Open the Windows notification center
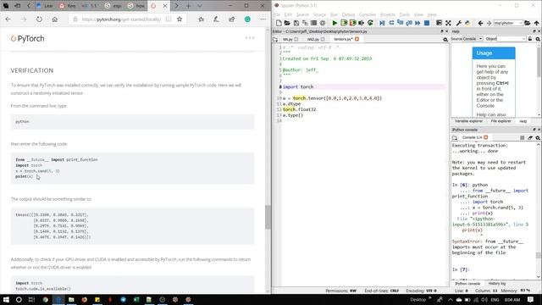Screen dimensions: 542x305 click(x=531, y=299)
